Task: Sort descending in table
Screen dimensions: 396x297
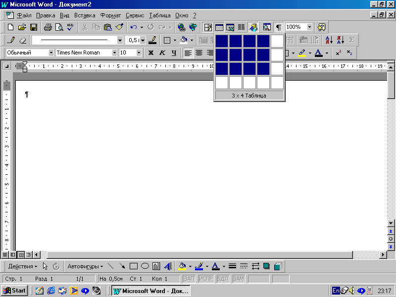Action: click(x=340, y=40)
